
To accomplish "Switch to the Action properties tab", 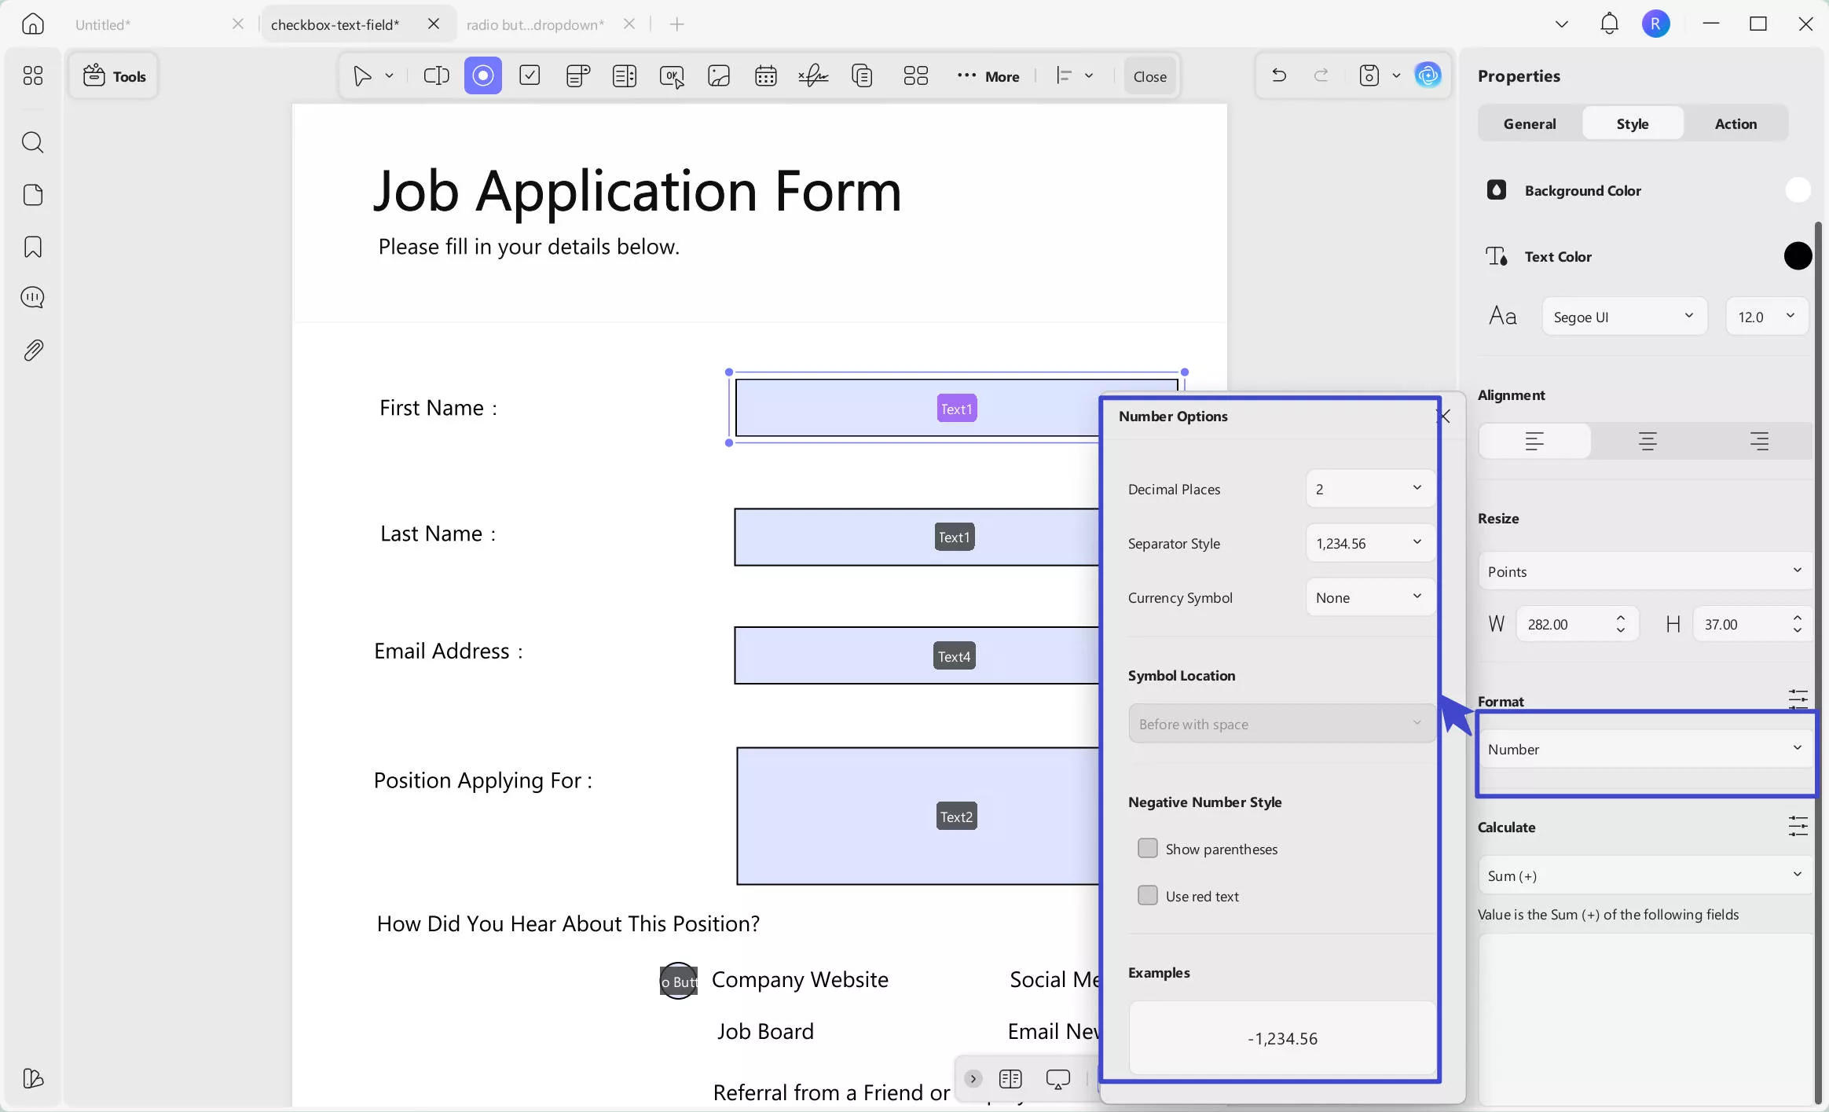I will click(x=1735, y=124).
